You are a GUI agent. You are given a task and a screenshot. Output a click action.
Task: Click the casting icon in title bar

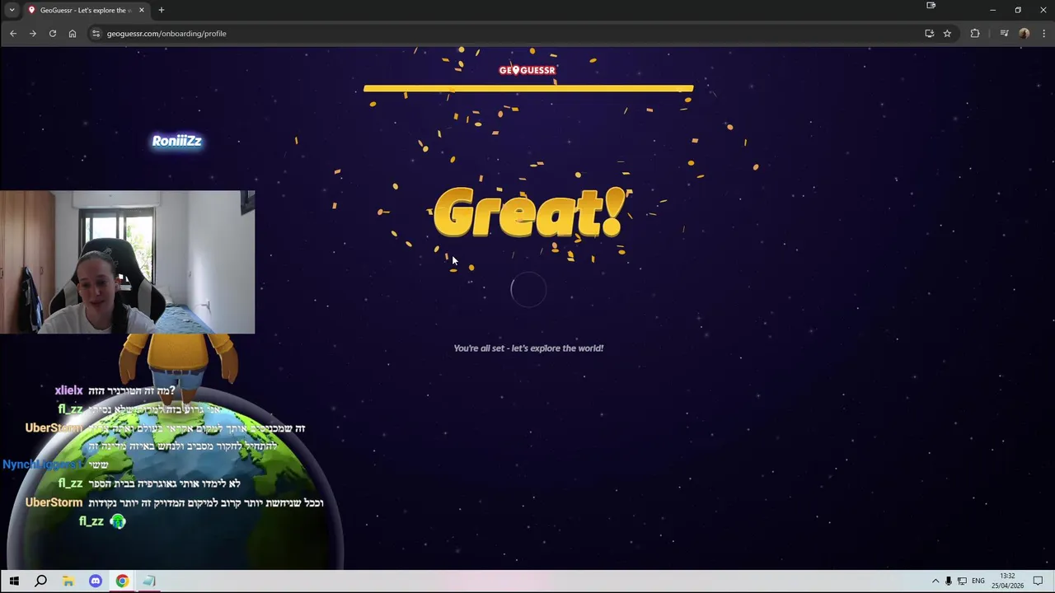tap(931, 6)
